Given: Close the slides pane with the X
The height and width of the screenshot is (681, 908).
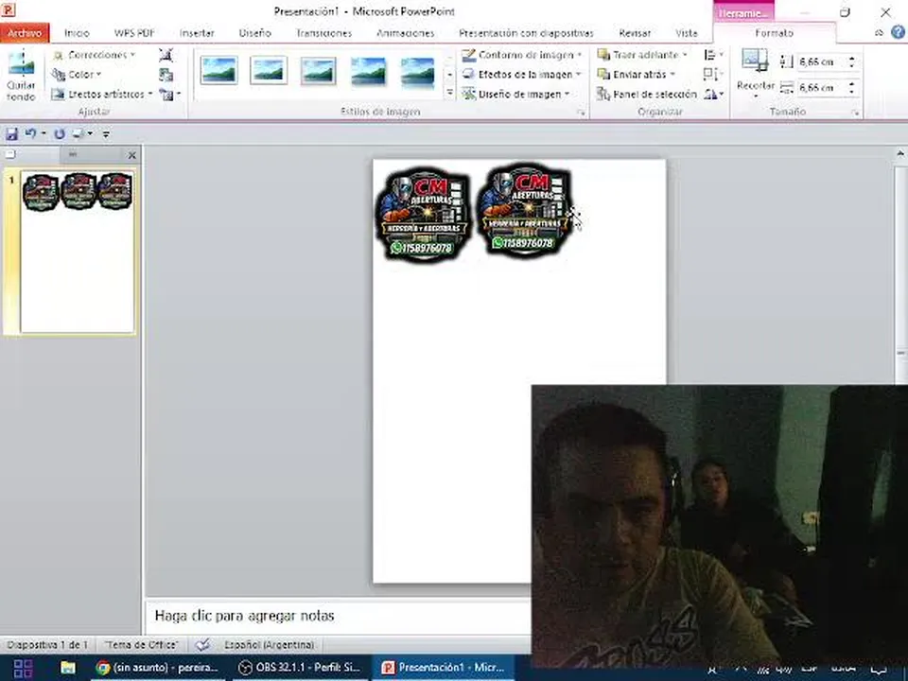Looking at the screenshot, I should coord(132,155).
